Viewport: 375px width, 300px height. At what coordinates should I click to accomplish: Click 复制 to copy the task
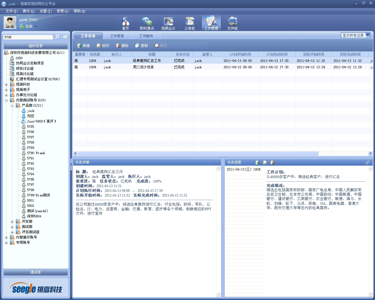tap(142, 46)
